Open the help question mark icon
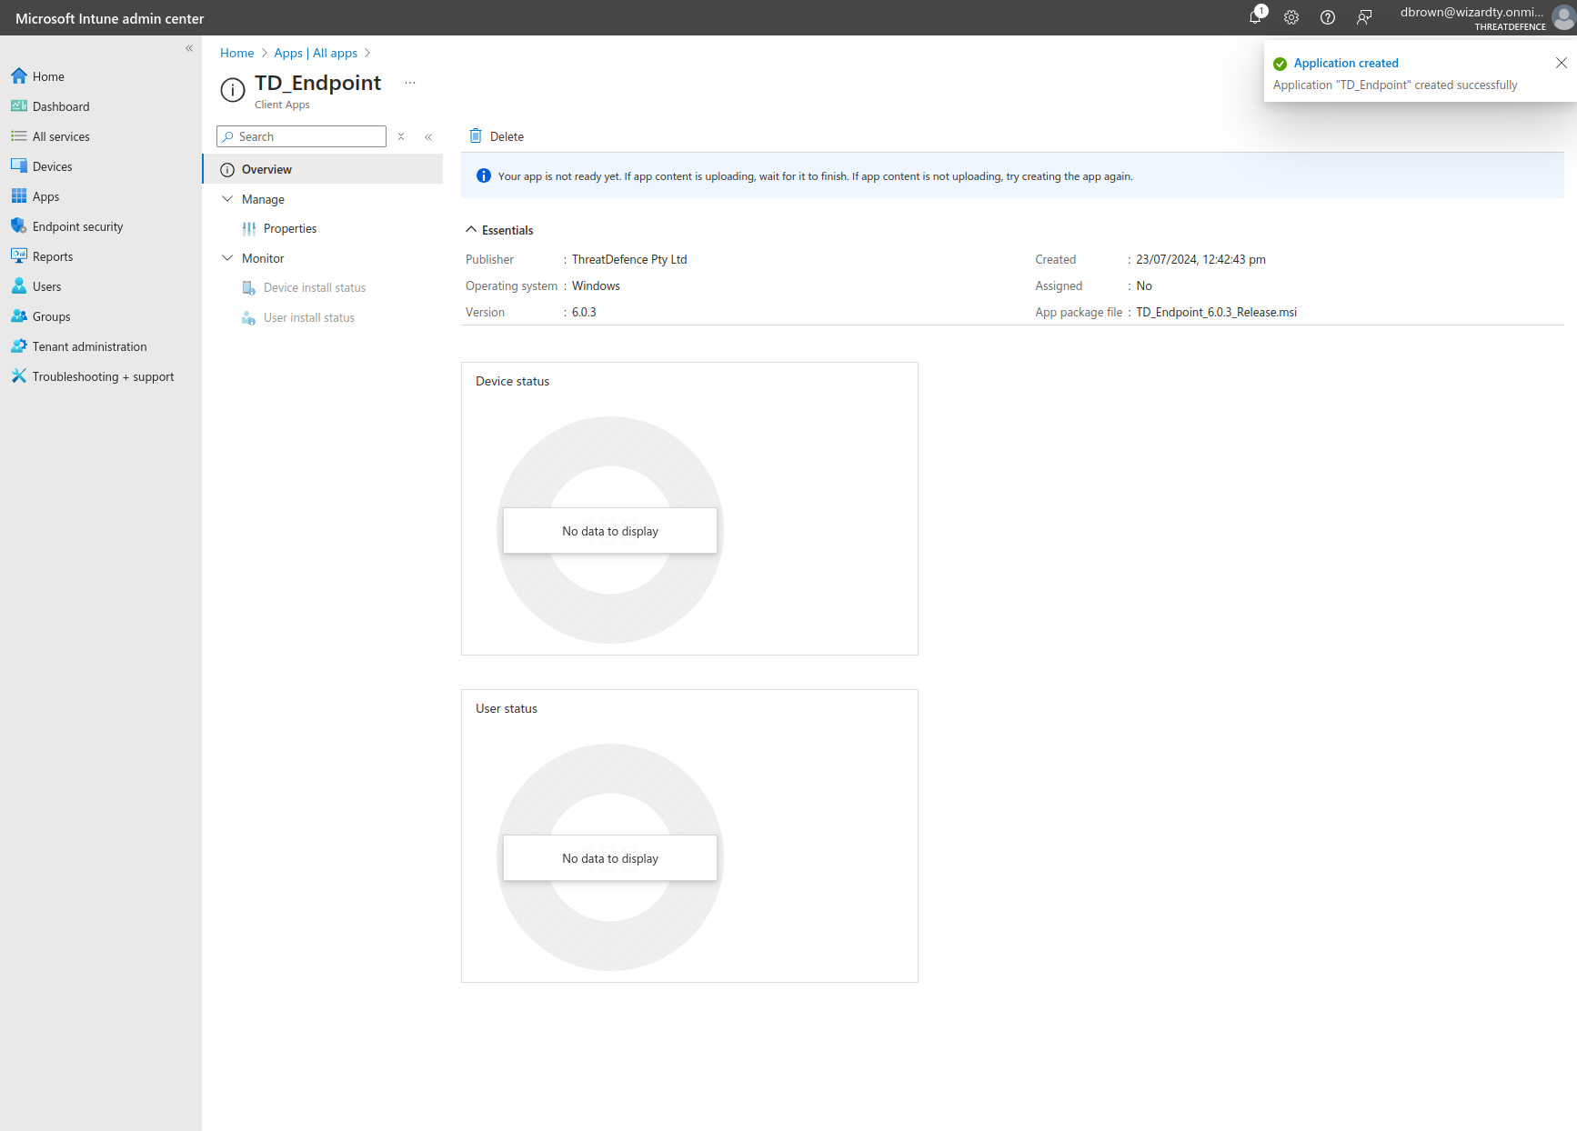Viewport: 1577px width, 1131px height. [x=1328, y=17]
